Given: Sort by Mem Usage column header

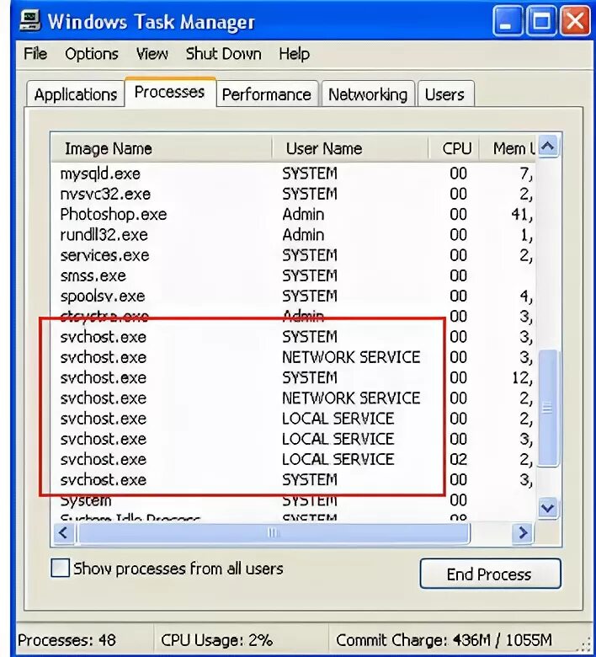Looking at the screenshot, I should [x=508, y=148].
